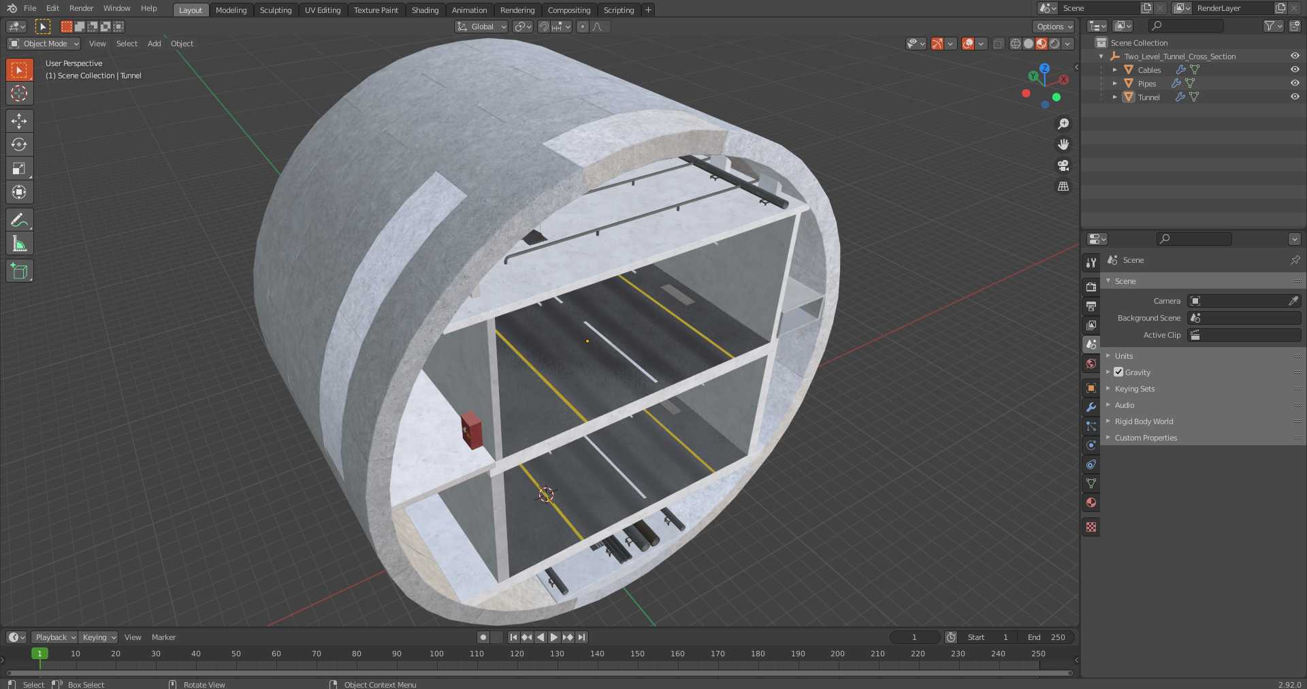Switch to rendered viewport shading
The image size is (1307, 689).
tap(1054, 44)
